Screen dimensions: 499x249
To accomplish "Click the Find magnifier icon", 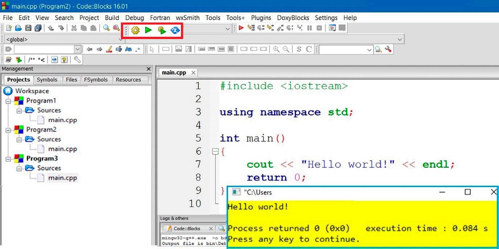I will 106,28.
